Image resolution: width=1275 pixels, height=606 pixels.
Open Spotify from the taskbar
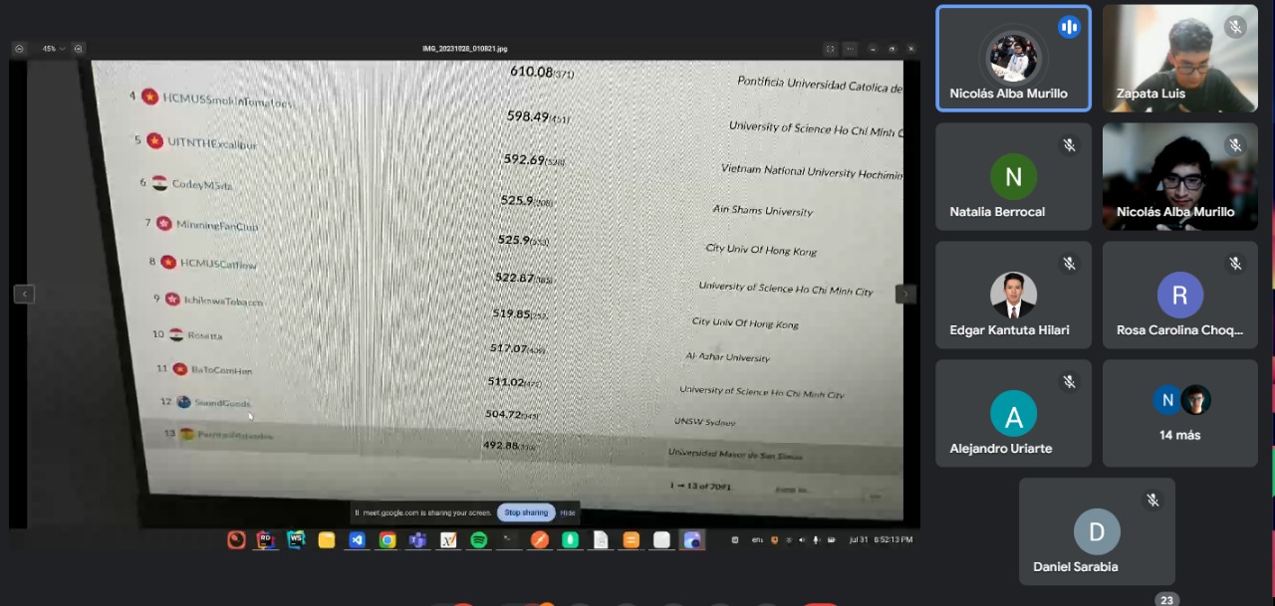(x=478, y=540)
